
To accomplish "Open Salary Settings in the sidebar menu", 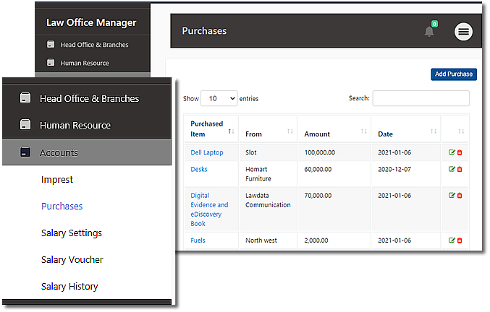I will tap(71, 233).
